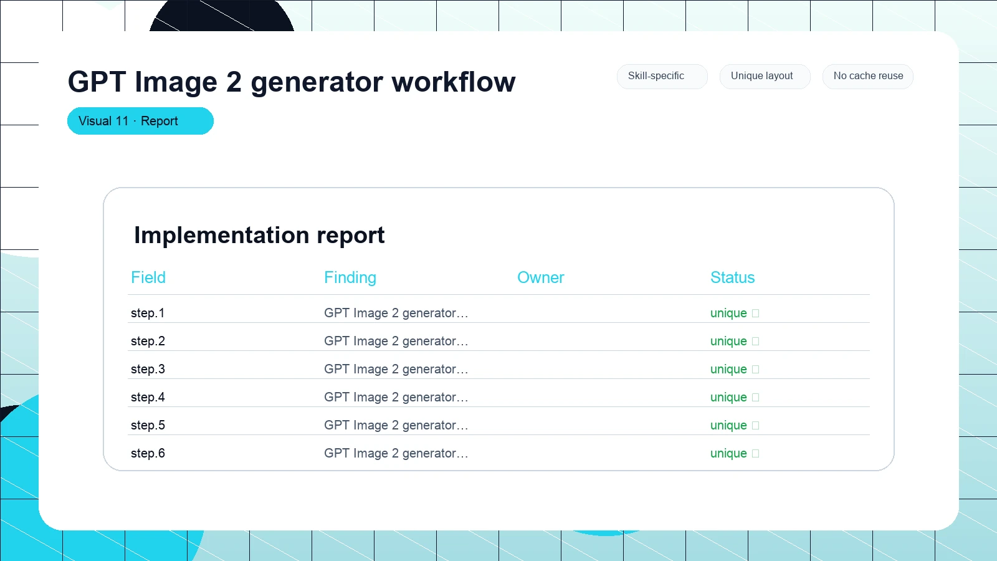
Task: Click the Status column header
Action: click(x=733, y=277)
